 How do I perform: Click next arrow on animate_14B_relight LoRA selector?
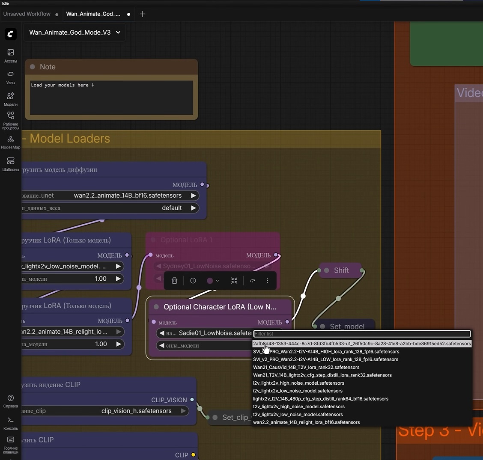pyautogui.click(x=119, y=332)
